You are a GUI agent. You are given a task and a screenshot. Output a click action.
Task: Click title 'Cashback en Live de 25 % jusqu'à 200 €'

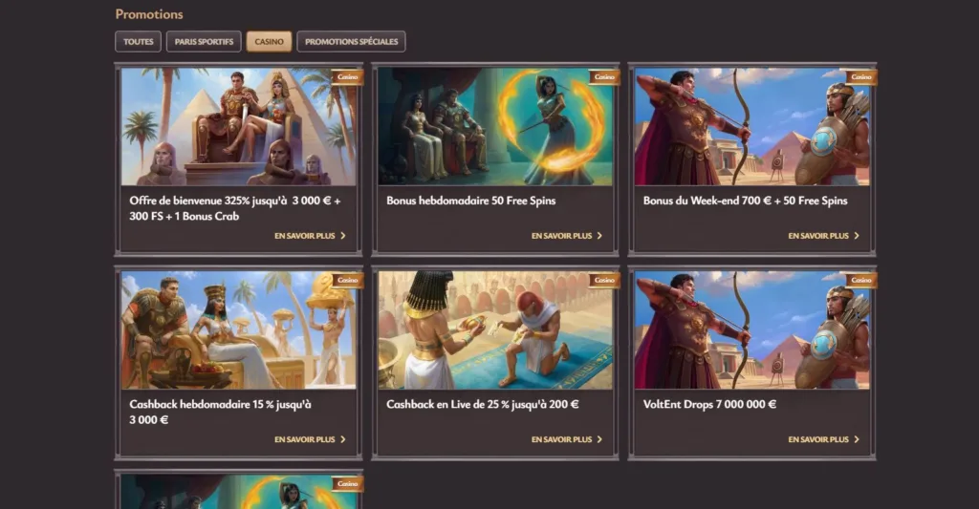pos(483,404)
